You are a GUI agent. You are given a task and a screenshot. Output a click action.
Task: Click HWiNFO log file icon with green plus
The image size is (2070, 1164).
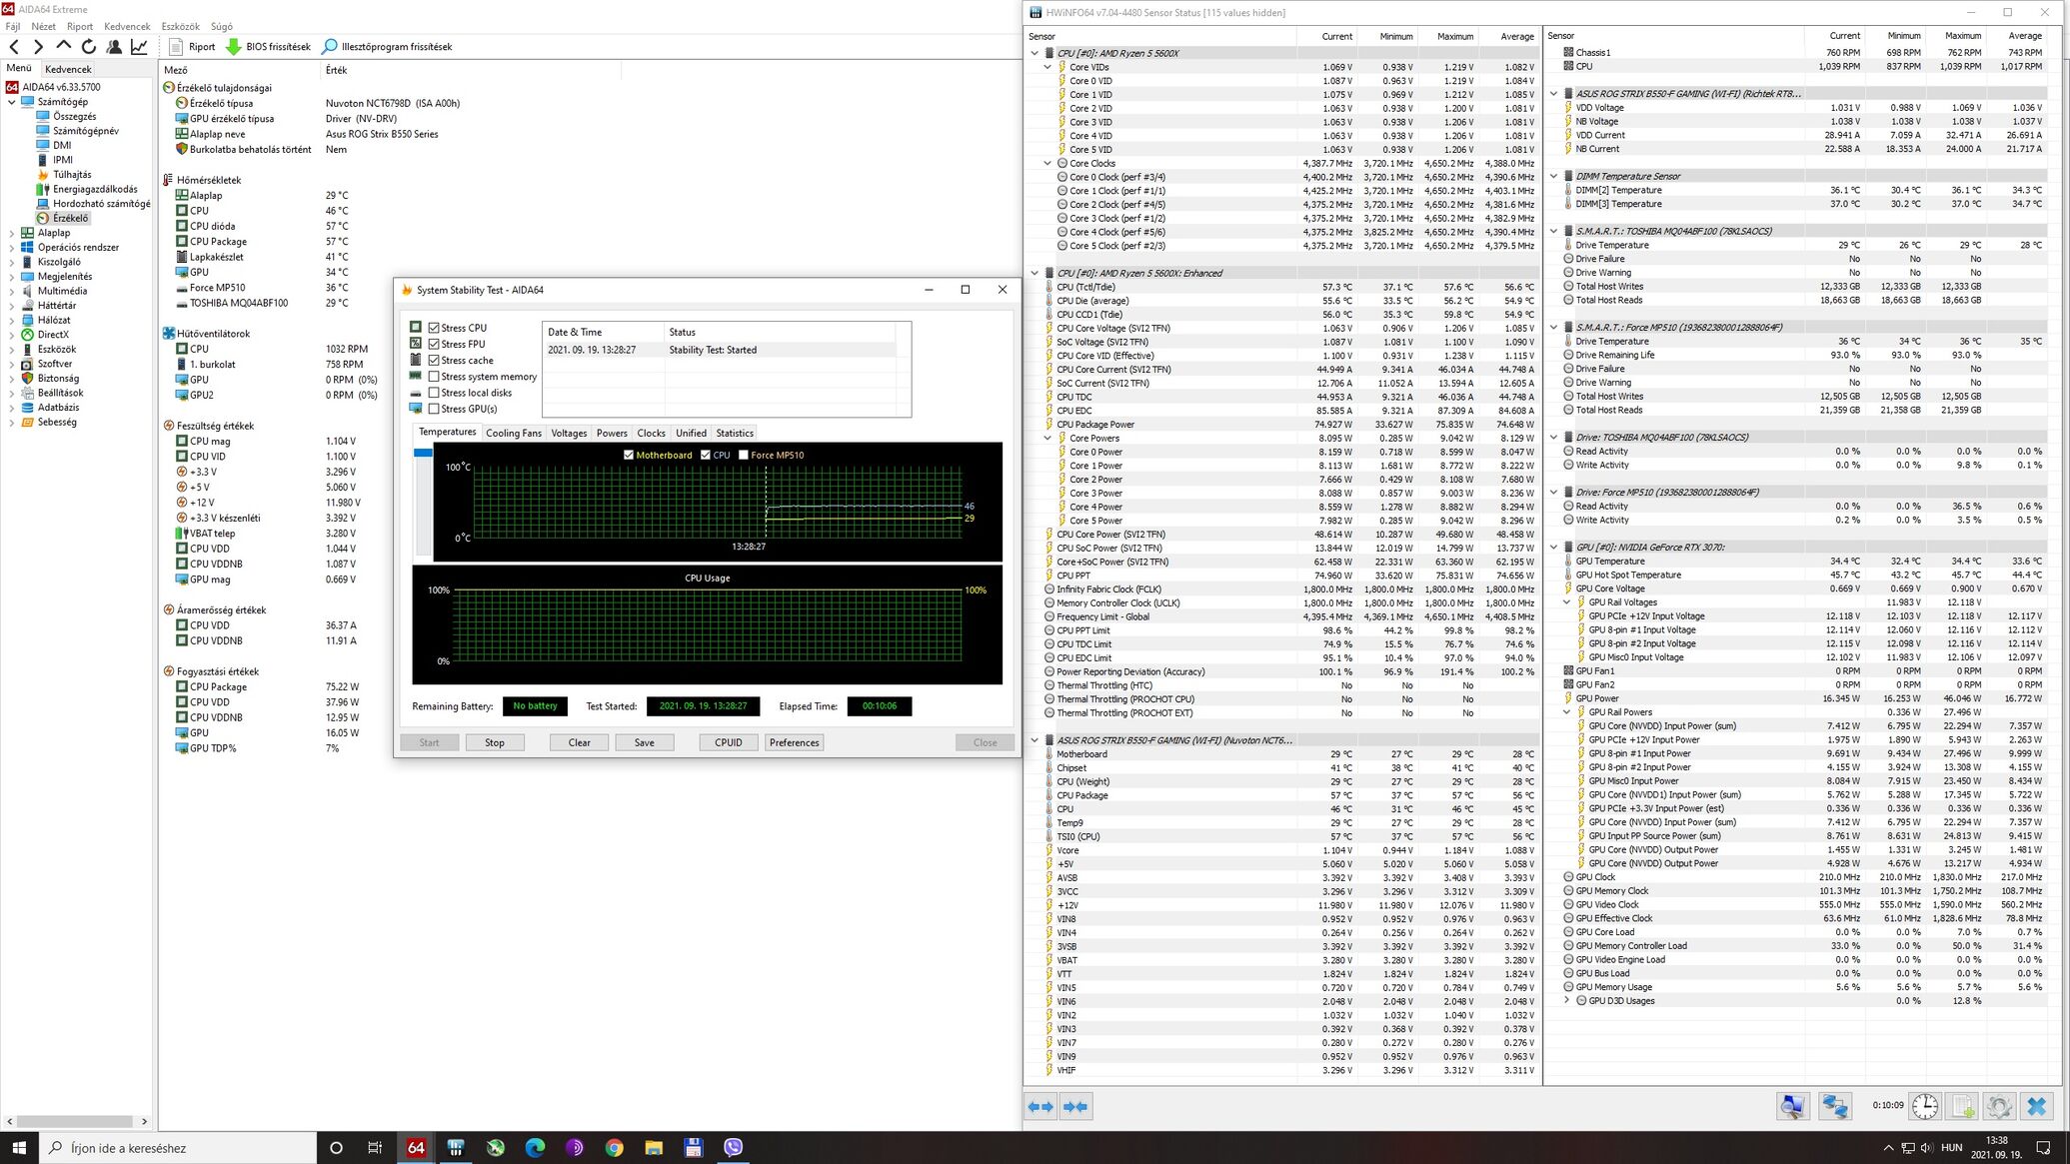coord(1961,1106)
